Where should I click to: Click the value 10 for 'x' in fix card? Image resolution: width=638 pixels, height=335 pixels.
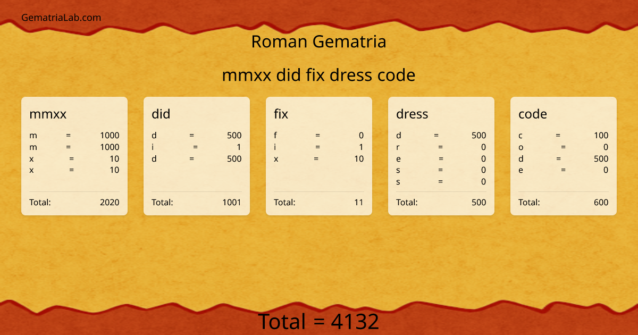tap(359, 158)
